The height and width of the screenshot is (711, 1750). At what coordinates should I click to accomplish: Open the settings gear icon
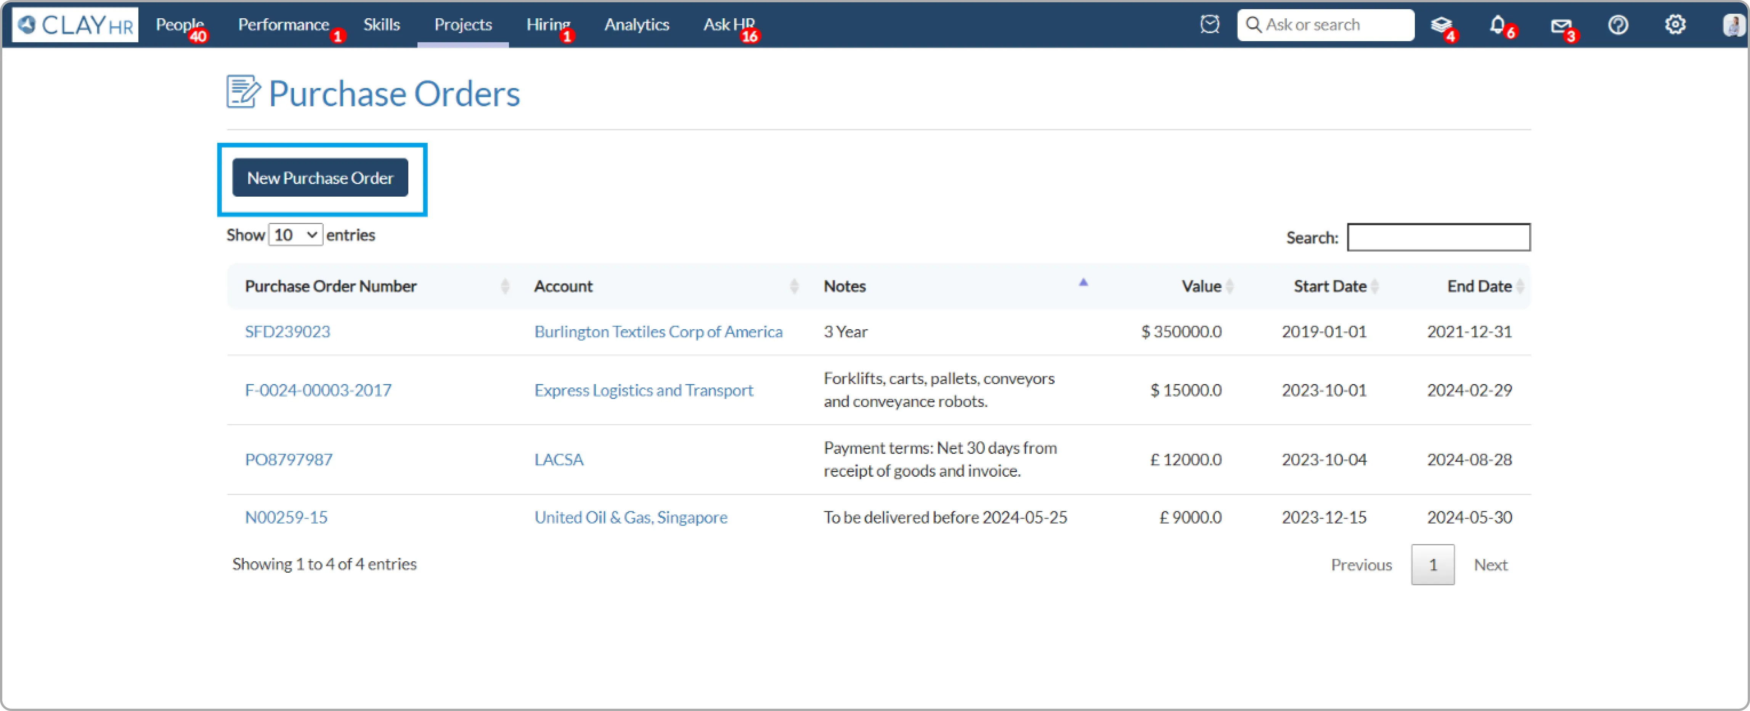pyautogui.click(x=1675, y=25)
